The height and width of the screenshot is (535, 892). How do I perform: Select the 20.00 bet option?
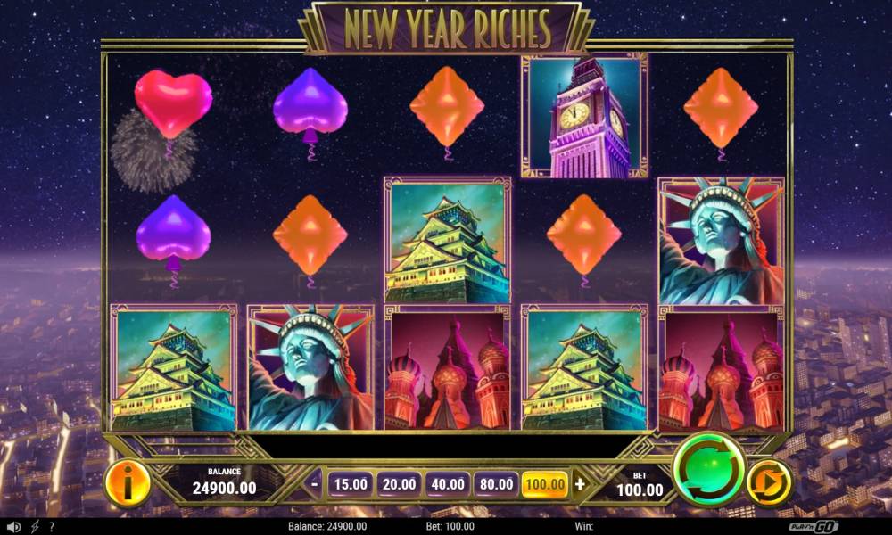399,484
